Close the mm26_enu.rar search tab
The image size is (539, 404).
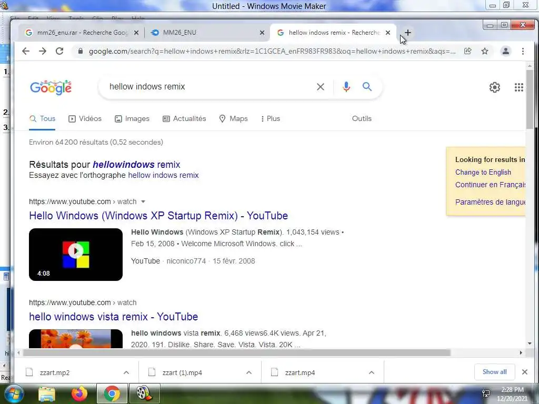(x=136, y=33)
